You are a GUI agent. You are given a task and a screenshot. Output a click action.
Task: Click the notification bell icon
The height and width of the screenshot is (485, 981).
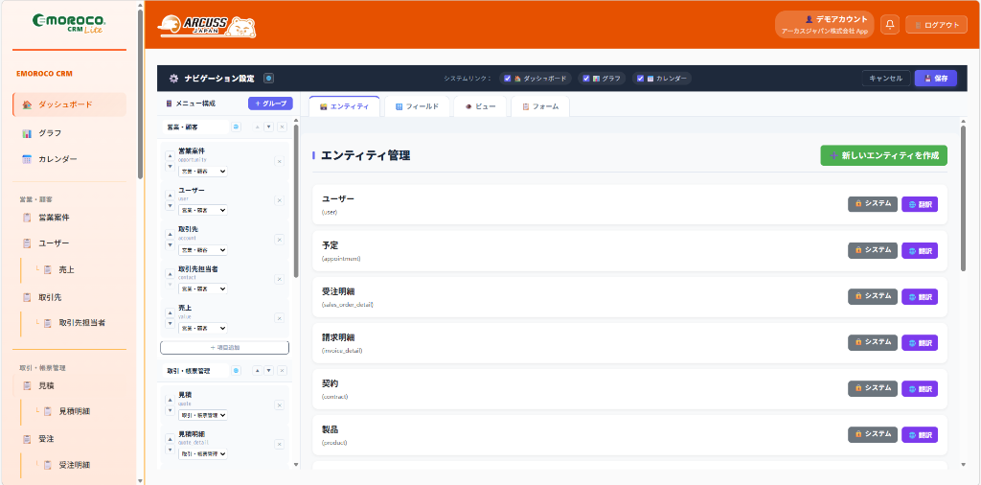click(890, 24)
